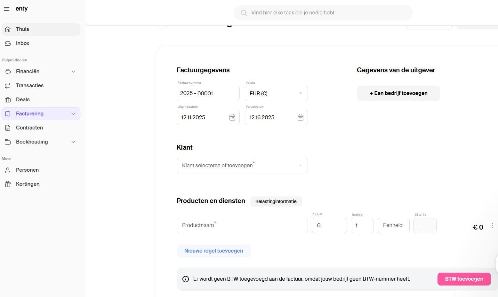Expand the Financiën sidebar section
The image size is (498, 297).
tap(74, 71)
